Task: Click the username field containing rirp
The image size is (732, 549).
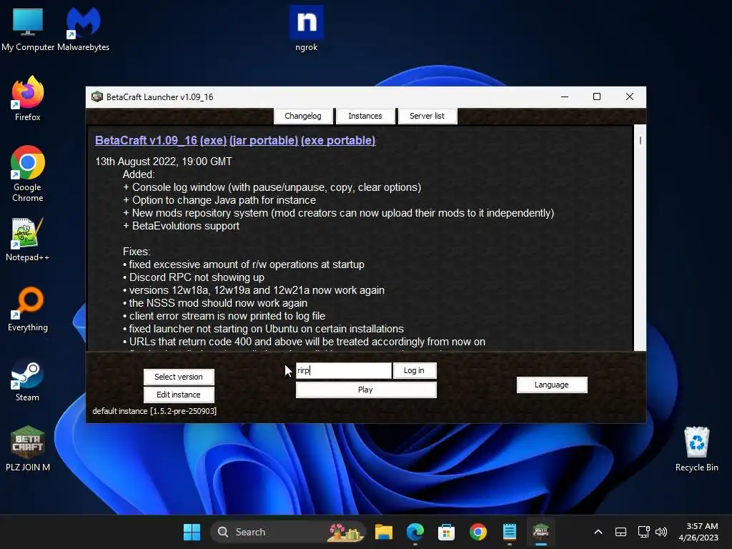Action: pyautogui.click(x=343, y=370)
